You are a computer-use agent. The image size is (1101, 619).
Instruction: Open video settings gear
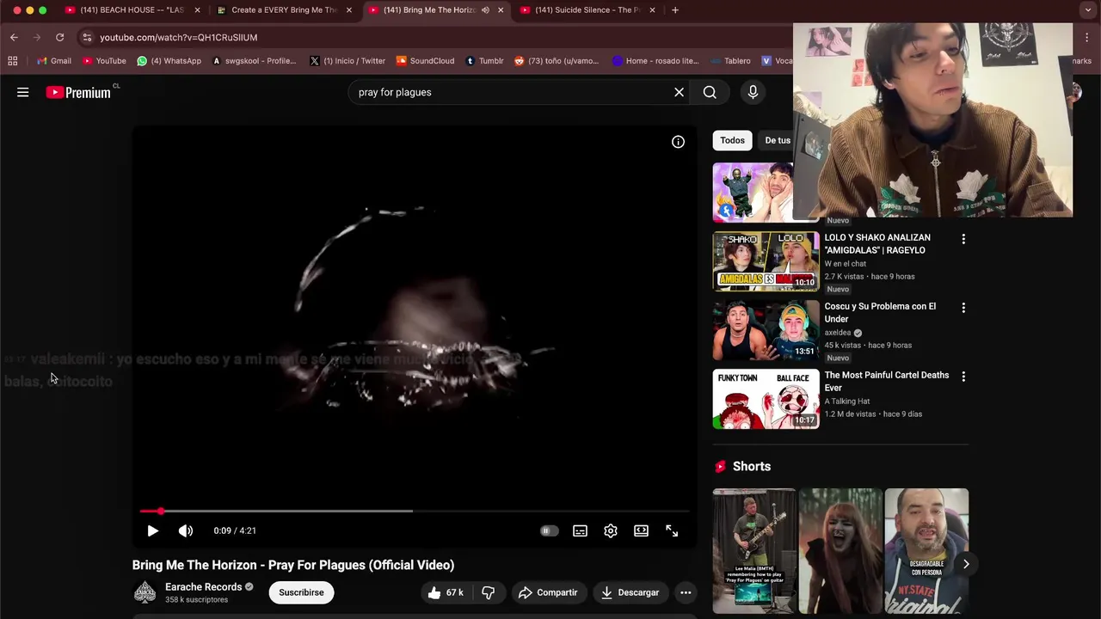[x=611, y=530]
